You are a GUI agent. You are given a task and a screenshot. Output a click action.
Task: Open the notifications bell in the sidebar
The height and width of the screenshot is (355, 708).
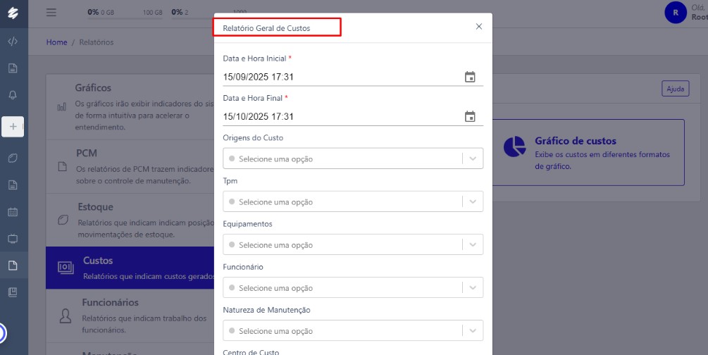click(13, 95)
